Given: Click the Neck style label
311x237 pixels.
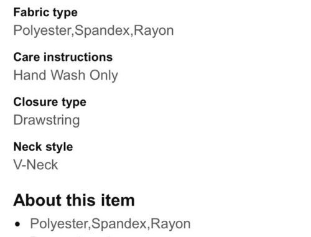Looking at the screenshot, I should point(43,147).
